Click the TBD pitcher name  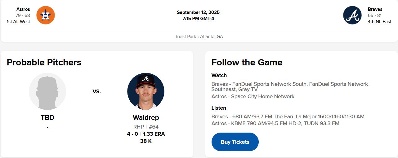click(x=47, y=118)
